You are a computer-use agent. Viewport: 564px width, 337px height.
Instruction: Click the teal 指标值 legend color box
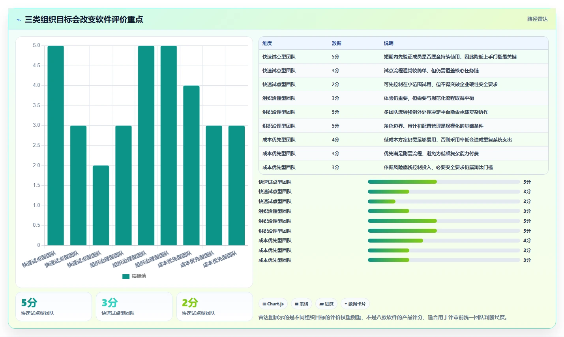126,276
